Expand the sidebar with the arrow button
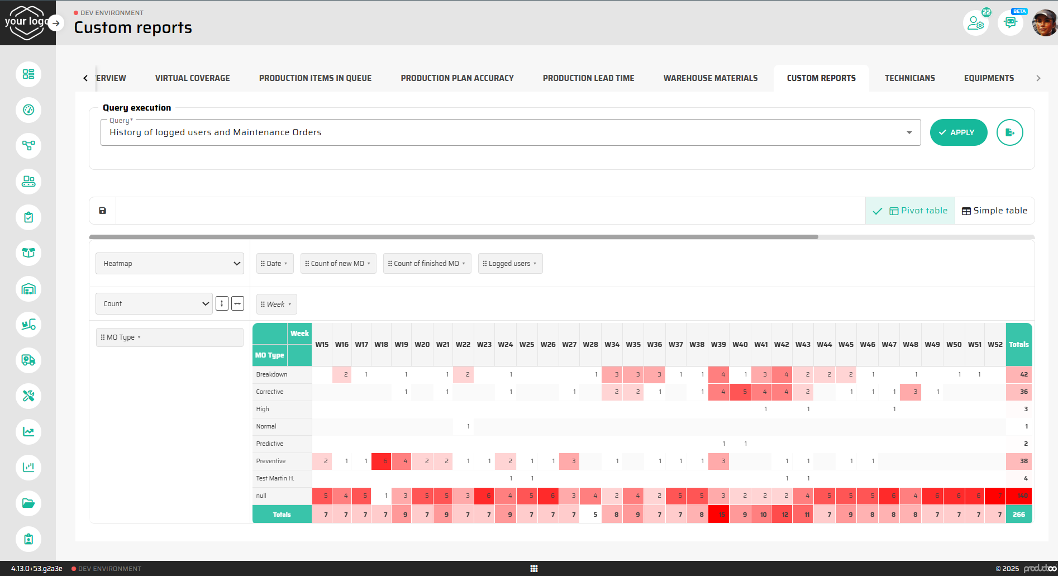Screen dimensions: 1058x576 click(x=55, y=23)
